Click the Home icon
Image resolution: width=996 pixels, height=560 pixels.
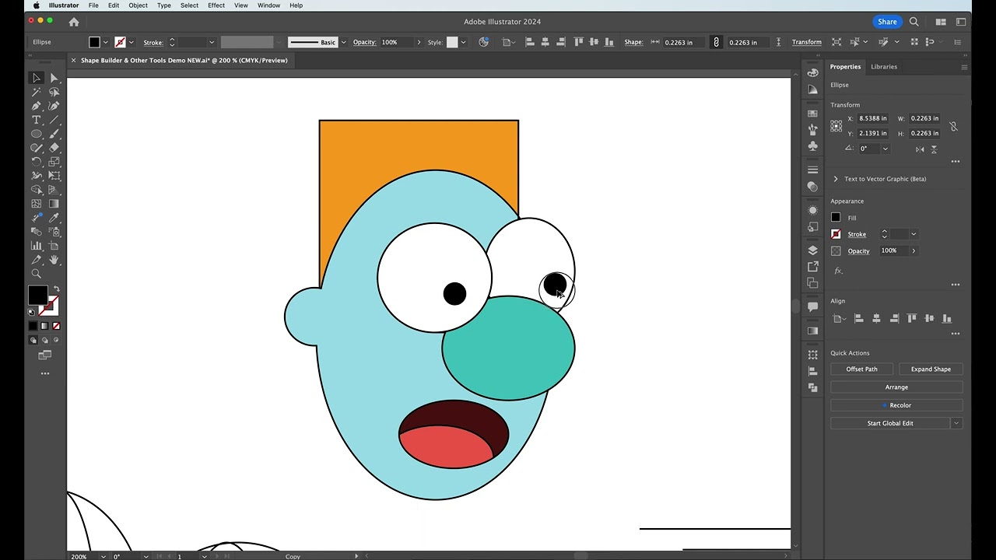74,22
